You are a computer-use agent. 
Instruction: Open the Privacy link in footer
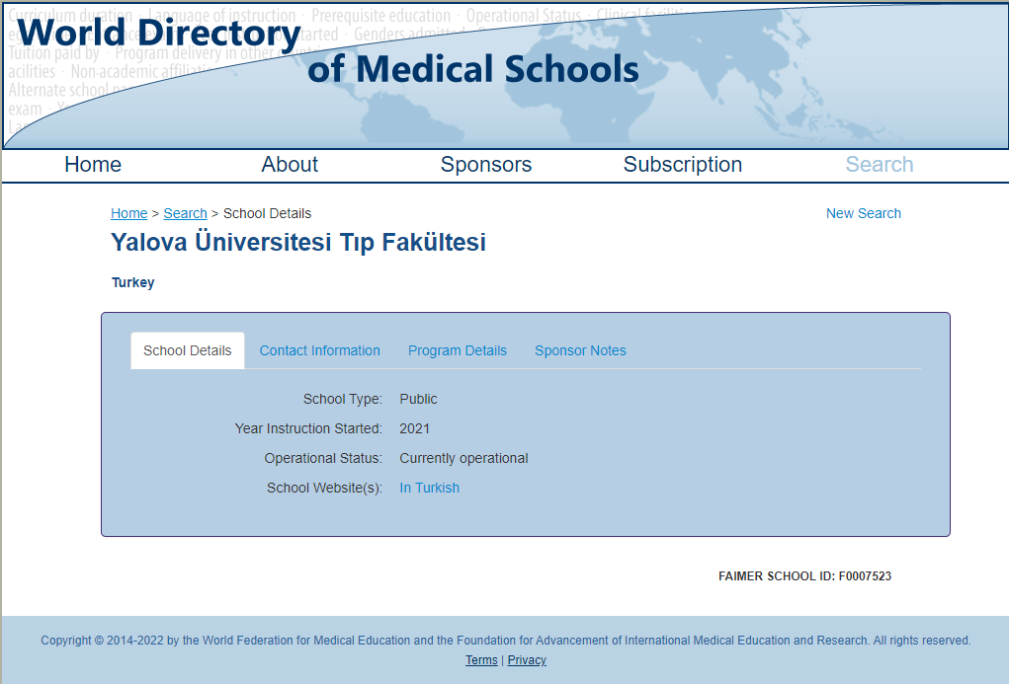click(527, 660)
